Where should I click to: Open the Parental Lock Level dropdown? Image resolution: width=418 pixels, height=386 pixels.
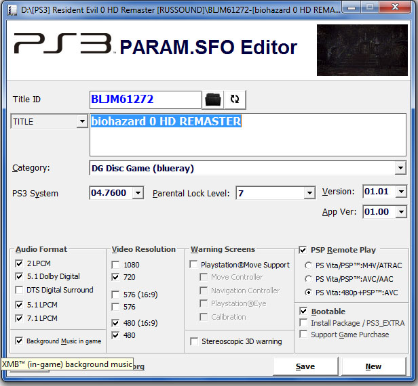tap(309, 193)
